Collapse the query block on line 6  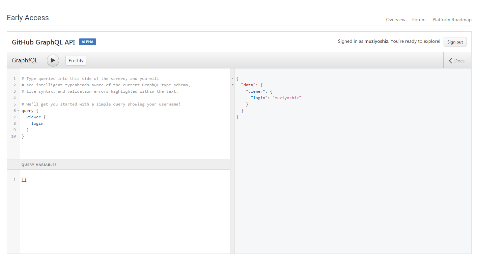click(x=18, y=110)
